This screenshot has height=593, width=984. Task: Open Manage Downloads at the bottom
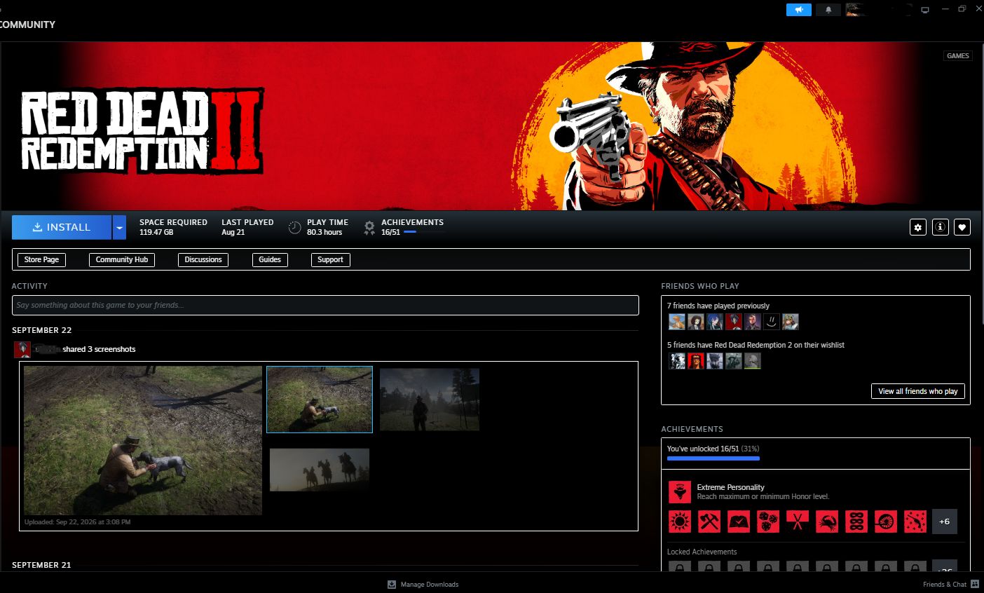(423, 585)
